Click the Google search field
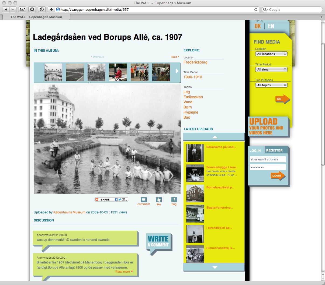This screenshot has width=325, height=285. [292, 9]
